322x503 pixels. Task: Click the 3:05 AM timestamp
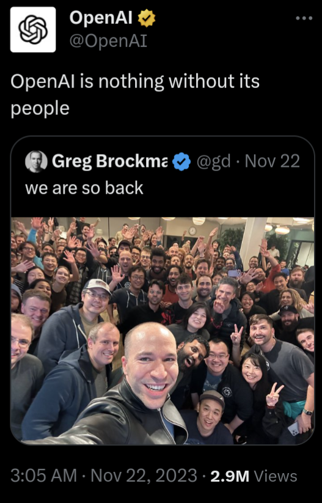pyautogui.click(x=43, y=475)
